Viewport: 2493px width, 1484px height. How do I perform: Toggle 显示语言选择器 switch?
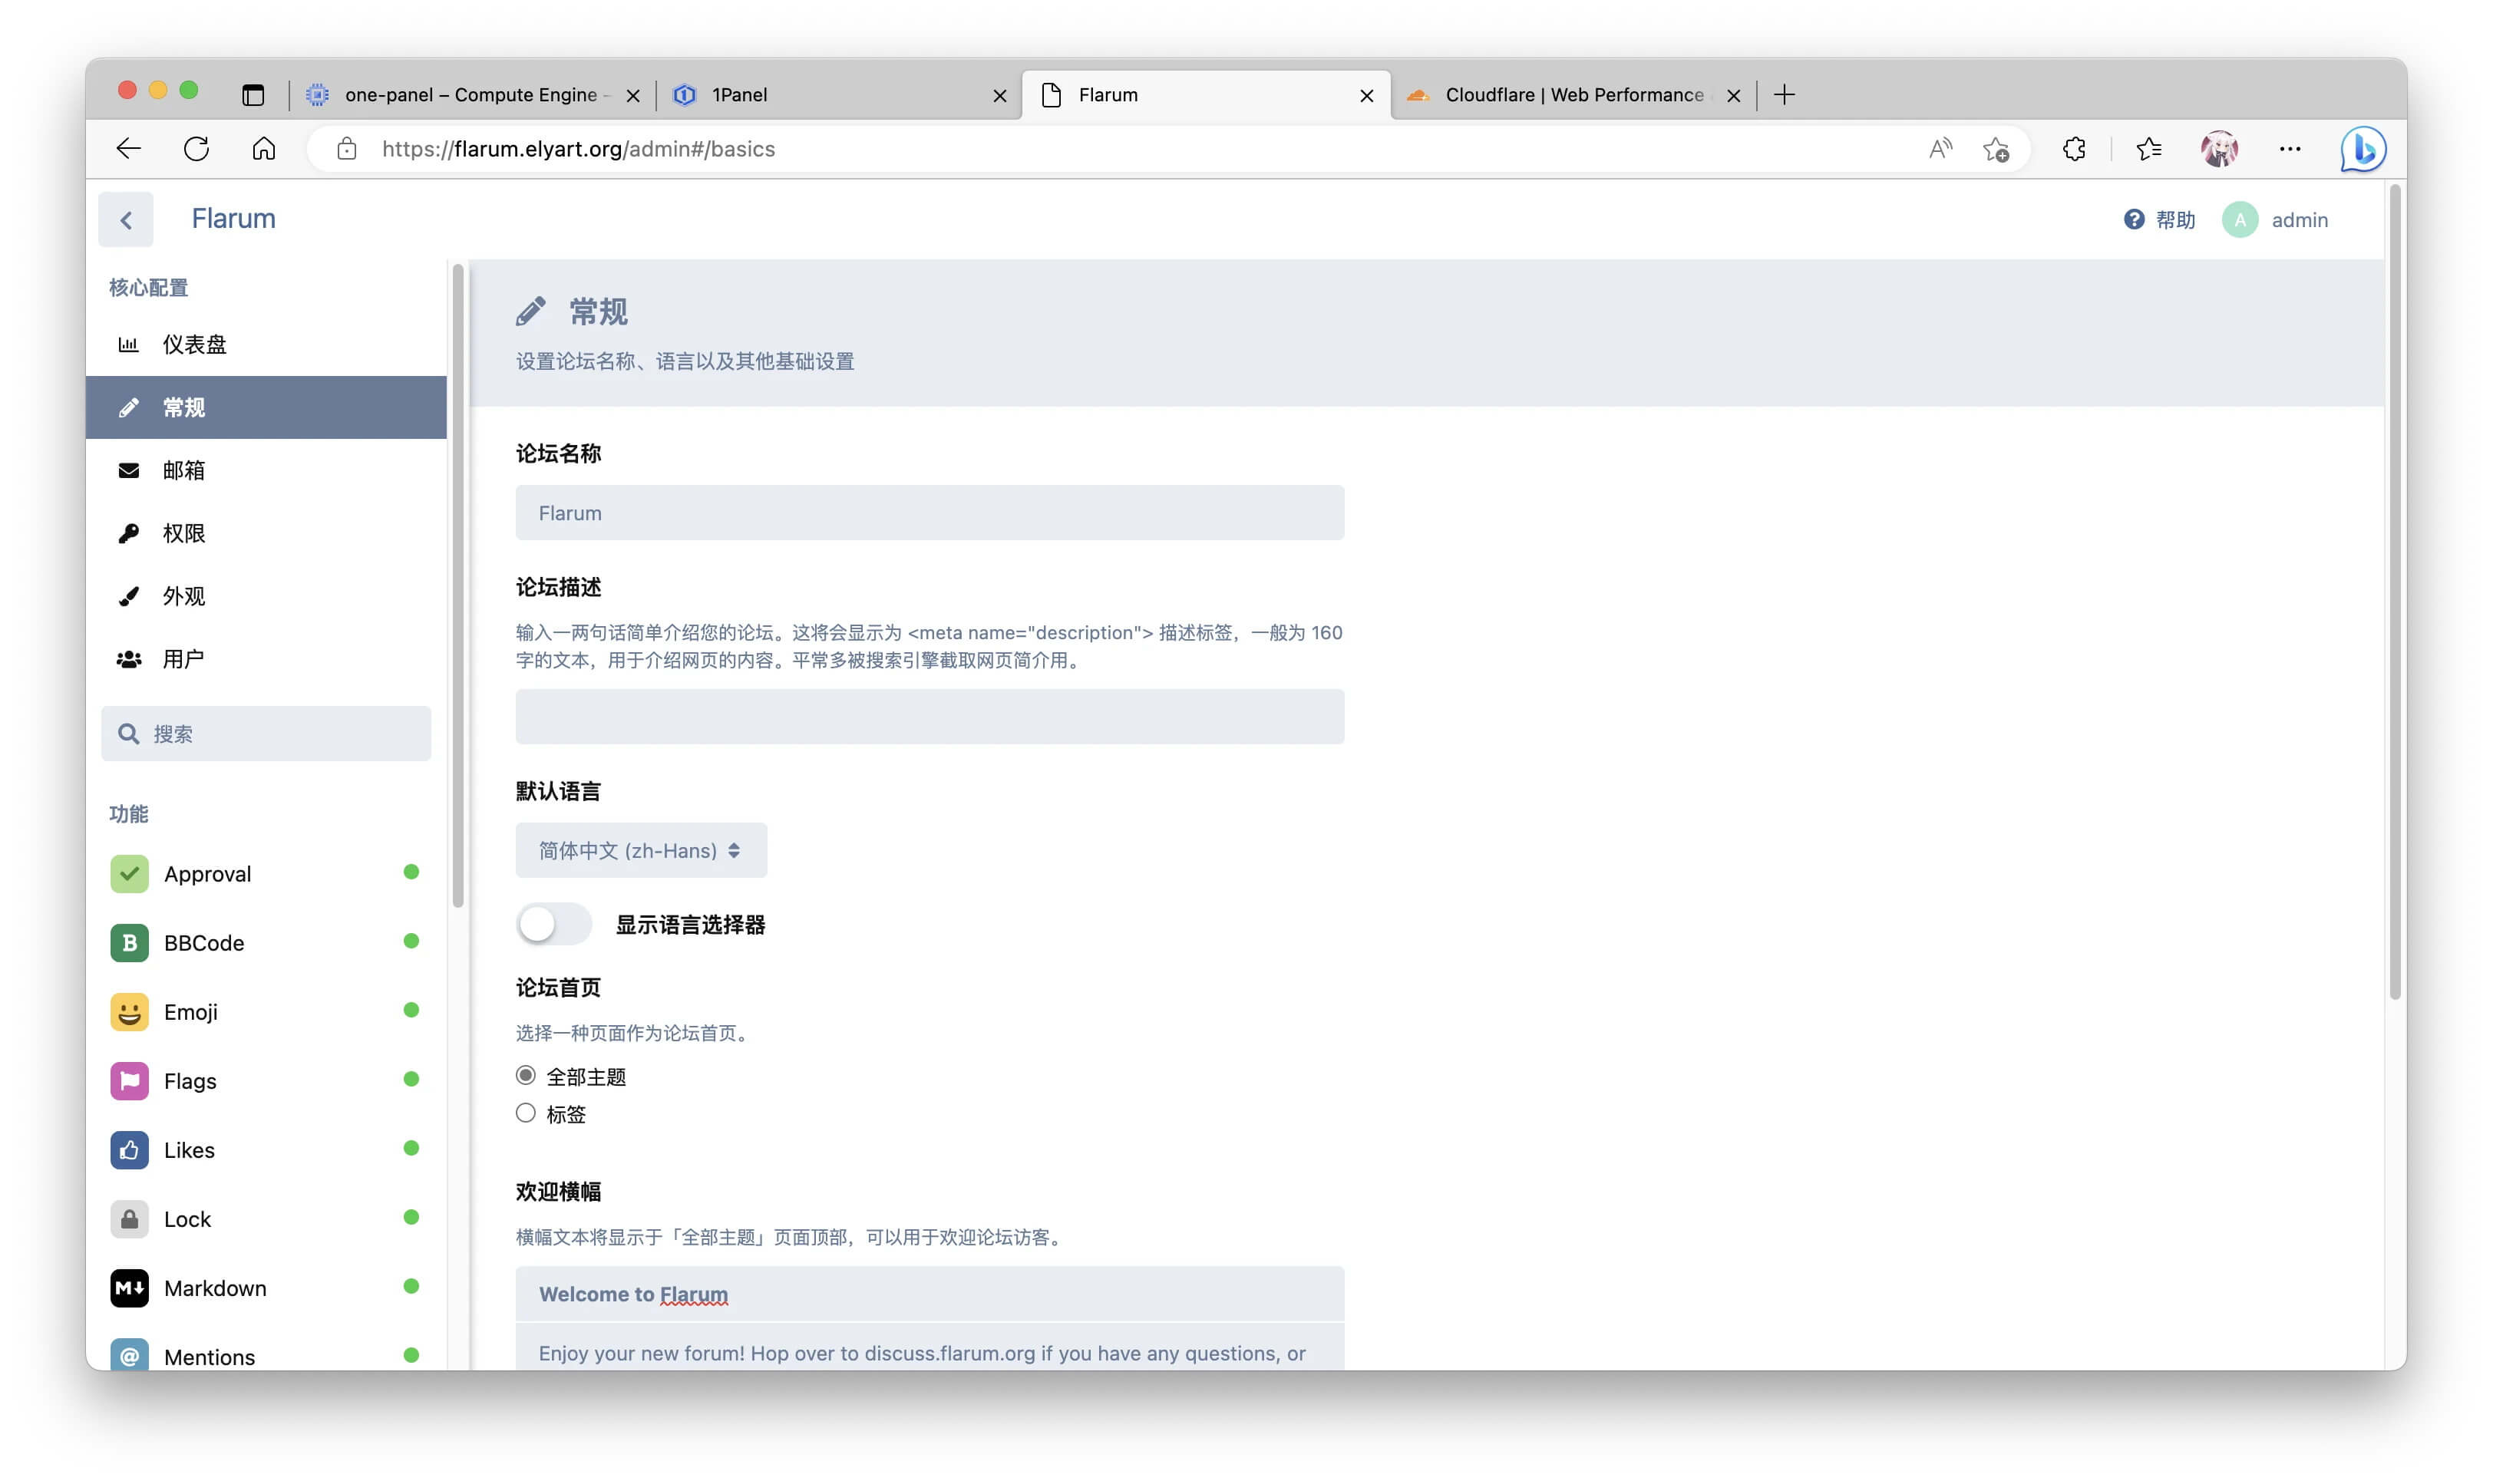[553, 925]
